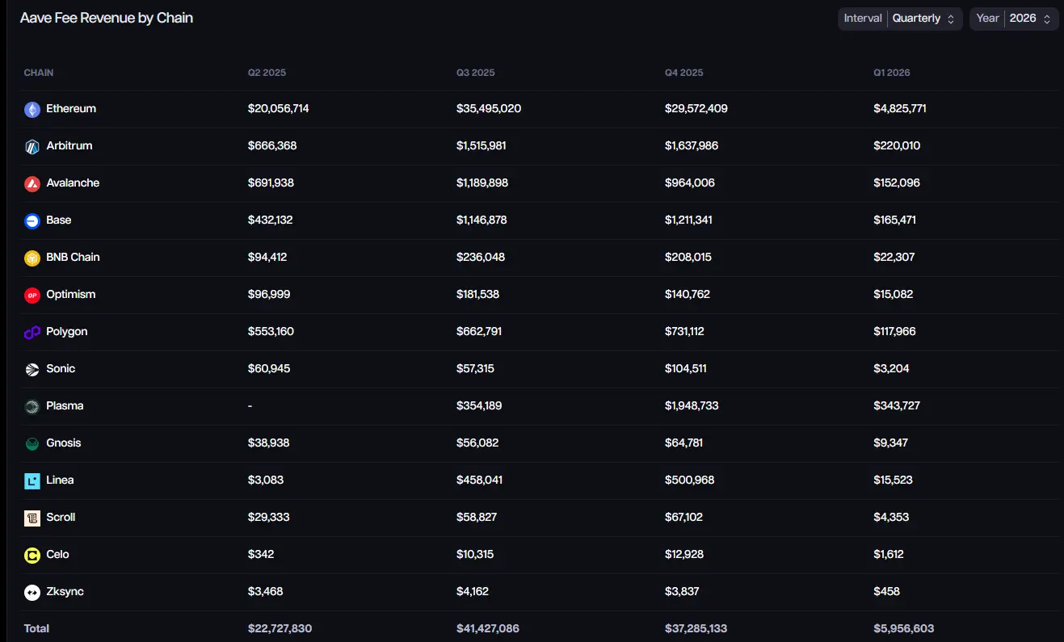Viewport: 1064px width, 642px height.
Task: Select the Plasma chain name
Action: 65,406
